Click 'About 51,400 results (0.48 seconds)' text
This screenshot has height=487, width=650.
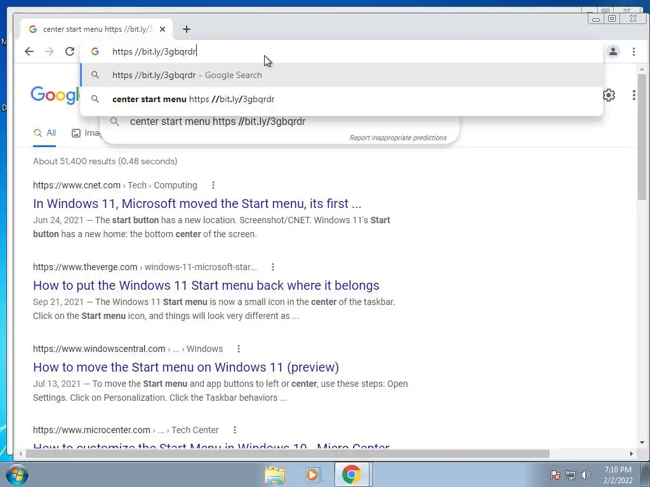[x=105, y=161]
